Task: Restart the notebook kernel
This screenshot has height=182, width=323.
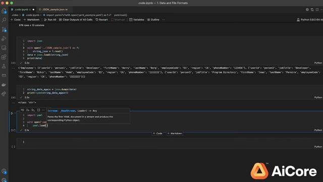Action: [101, 20]
